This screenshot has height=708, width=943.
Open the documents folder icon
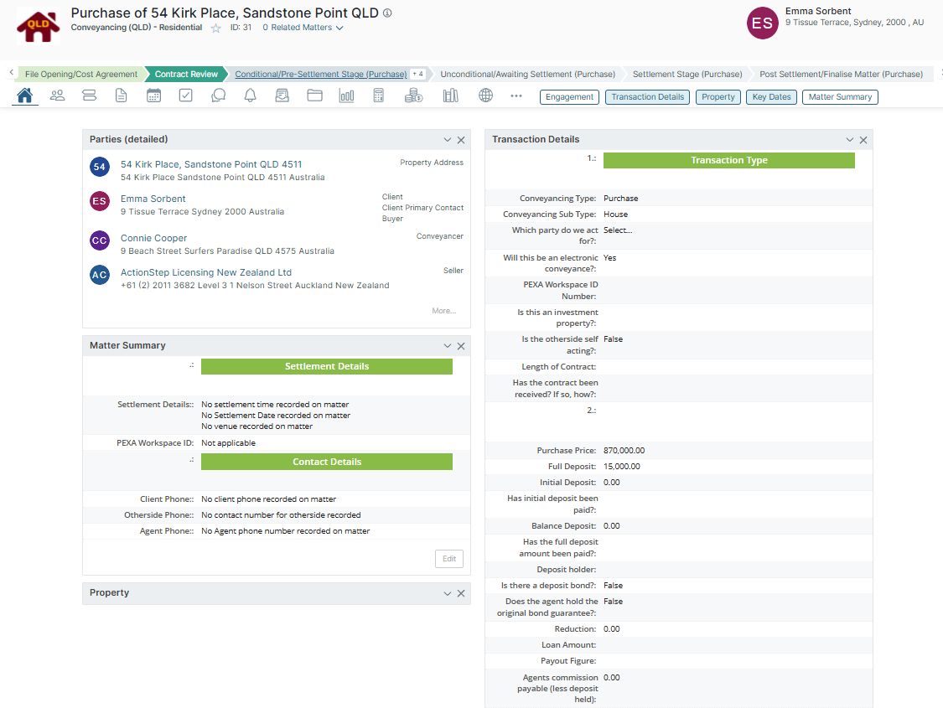click(x=314, y=96)
